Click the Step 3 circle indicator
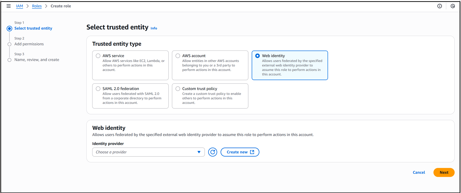 pos(9,60)
